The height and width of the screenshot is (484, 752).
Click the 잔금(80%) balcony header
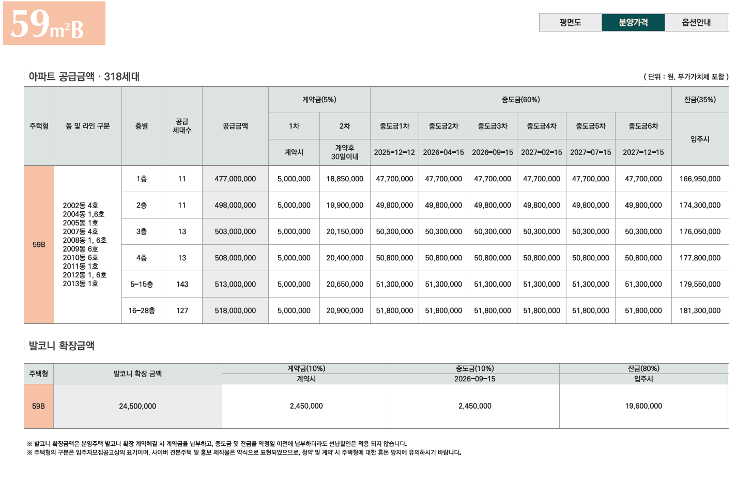643,368
